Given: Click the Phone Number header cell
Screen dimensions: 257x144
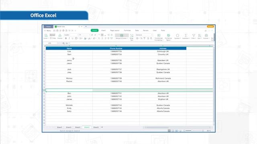Looking at the screenshot, I should [116, 48].
